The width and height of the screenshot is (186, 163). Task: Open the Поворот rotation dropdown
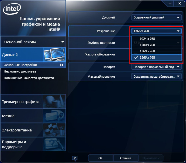[x=157, y=67]
